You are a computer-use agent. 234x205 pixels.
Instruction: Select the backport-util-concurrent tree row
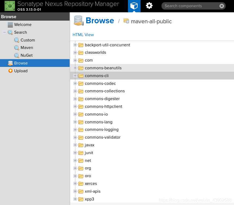pyautogui.click(x=152, y=45)
